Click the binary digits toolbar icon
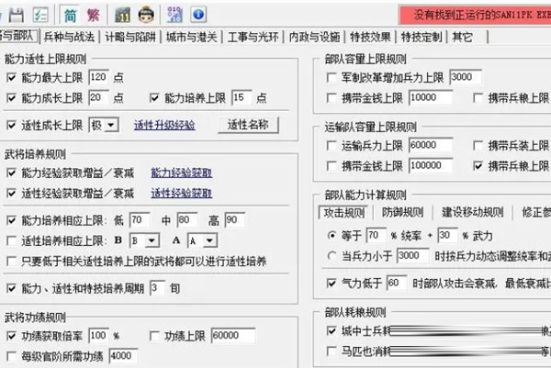The height and width of the screenshot is (368, 551). pos(174,15)
